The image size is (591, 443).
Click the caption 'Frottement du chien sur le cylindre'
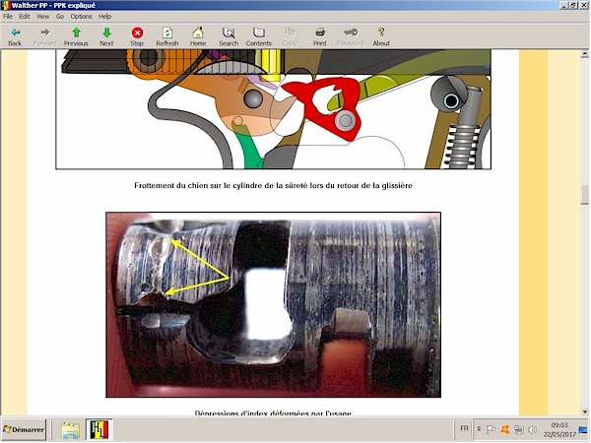pyautogui.click(x=273, y=185)
